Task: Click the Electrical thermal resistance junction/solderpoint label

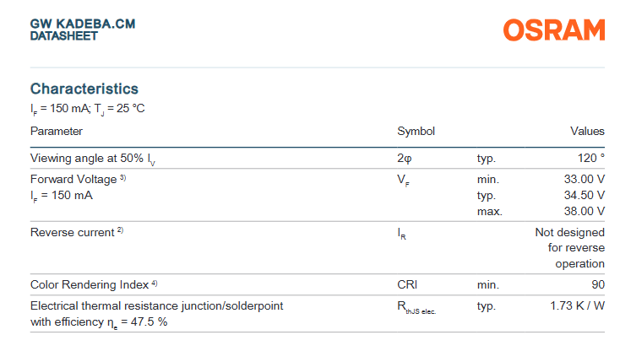Action: point(156,305)
